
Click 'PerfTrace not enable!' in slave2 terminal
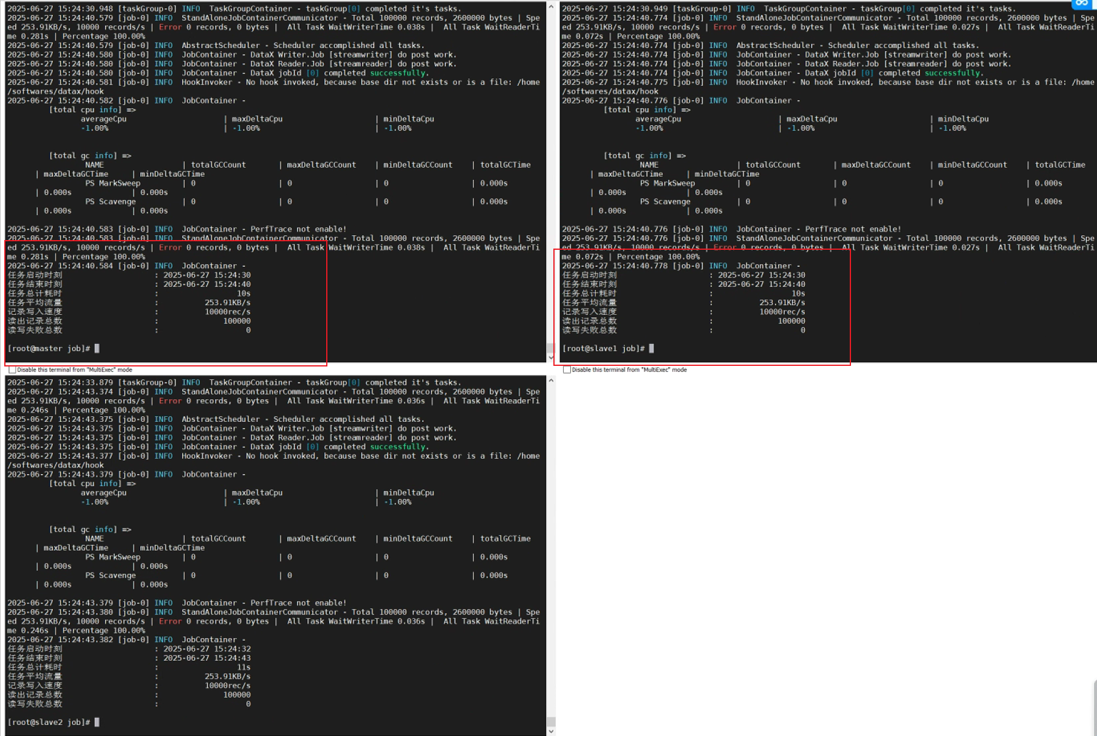(298, 603)
